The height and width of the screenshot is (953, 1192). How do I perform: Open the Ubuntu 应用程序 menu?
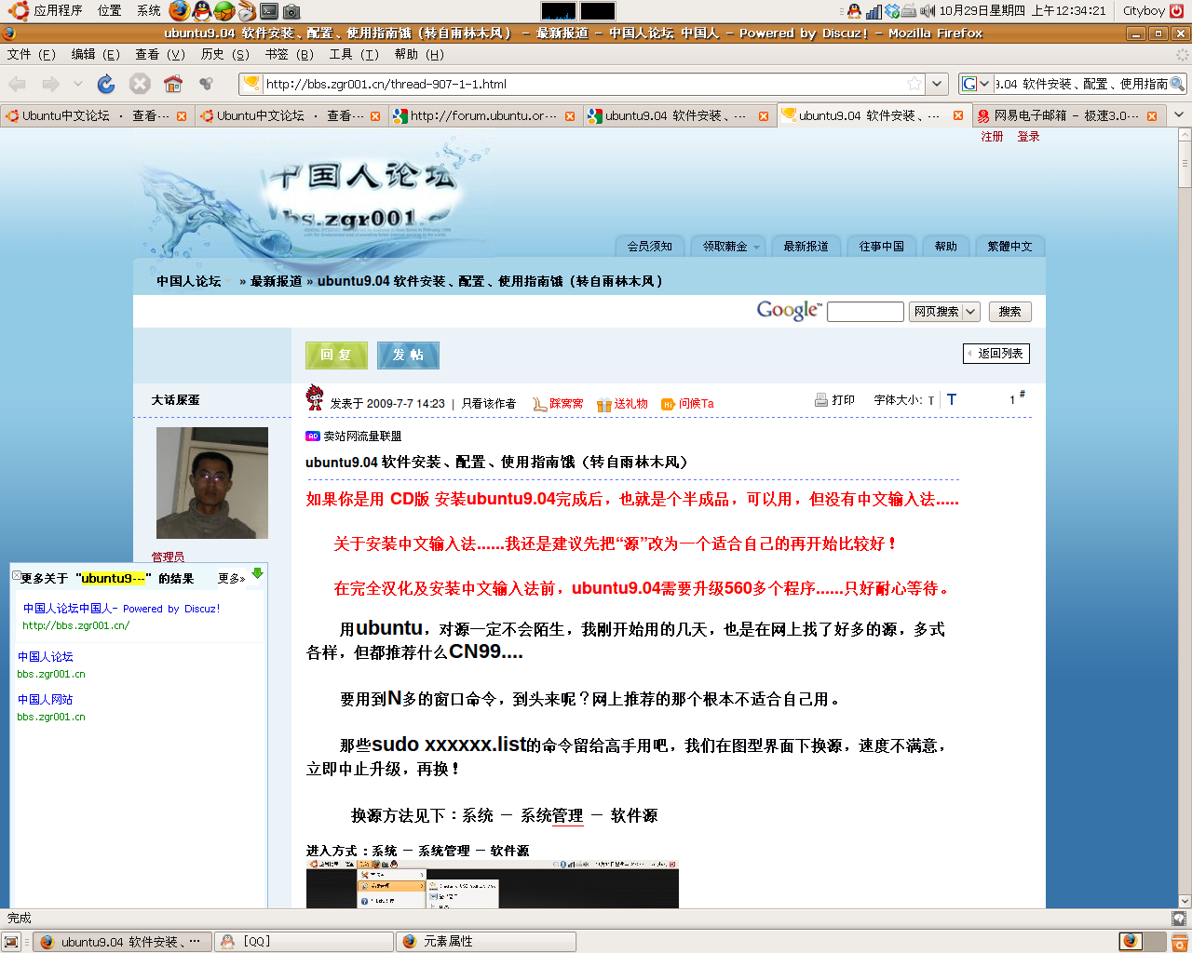(47, 11)
